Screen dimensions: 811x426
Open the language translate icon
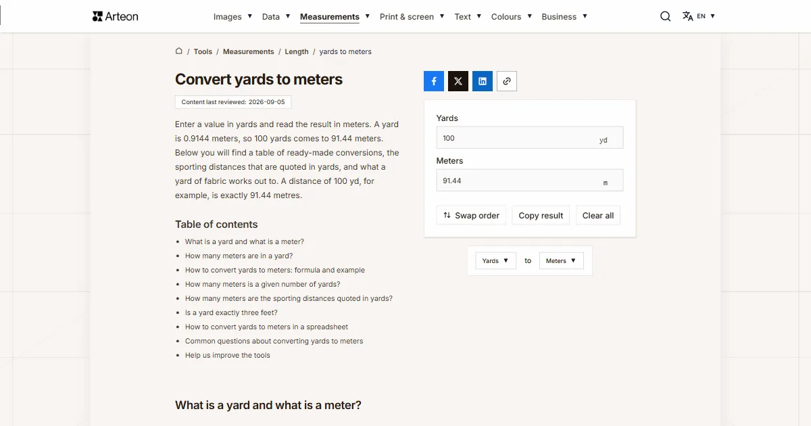point(688,16)
